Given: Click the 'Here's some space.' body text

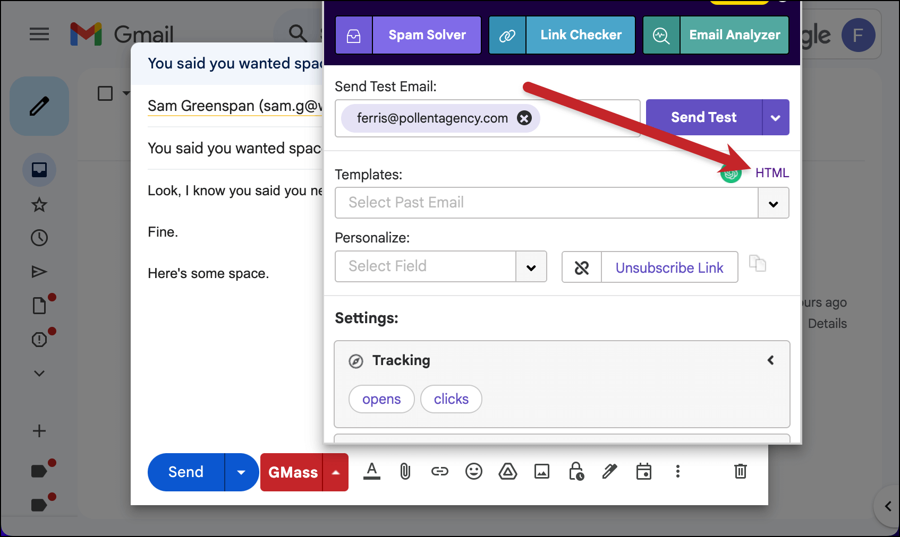Looking at the screenshot, I should (x=208, y=274).
